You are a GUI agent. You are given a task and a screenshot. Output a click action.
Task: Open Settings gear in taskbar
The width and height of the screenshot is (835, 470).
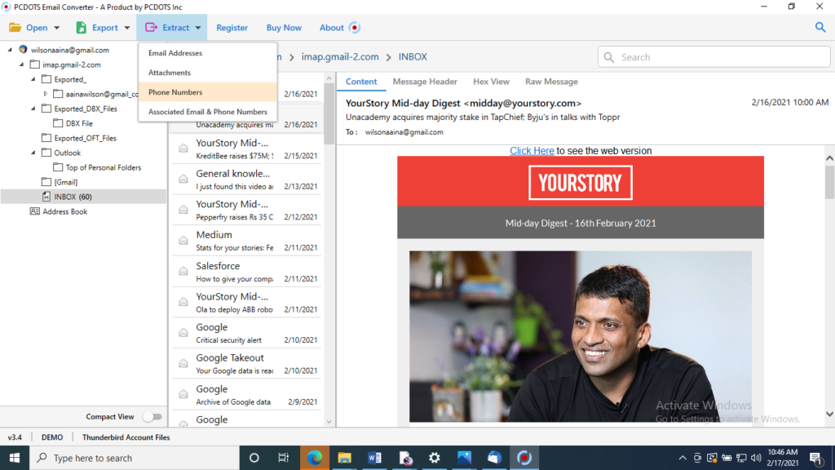point(435,458)
